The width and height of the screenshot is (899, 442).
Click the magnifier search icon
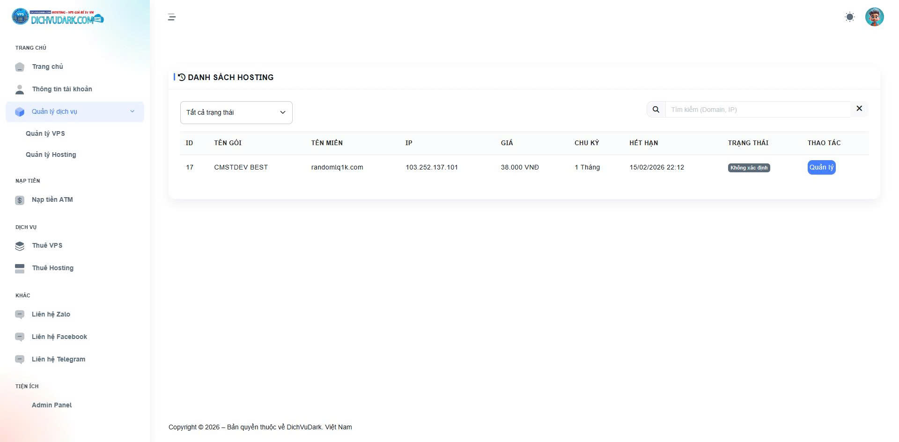tap(656, 110)
